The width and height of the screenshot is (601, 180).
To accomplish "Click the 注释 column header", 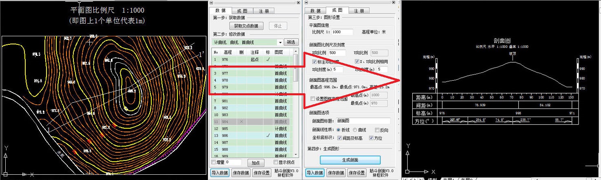I will pos(255,52).
